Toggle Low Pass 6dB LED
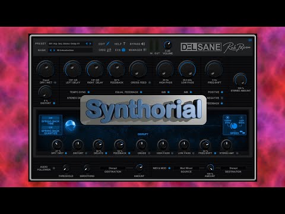This screenshot has width=285, height=214. [191, 92]
